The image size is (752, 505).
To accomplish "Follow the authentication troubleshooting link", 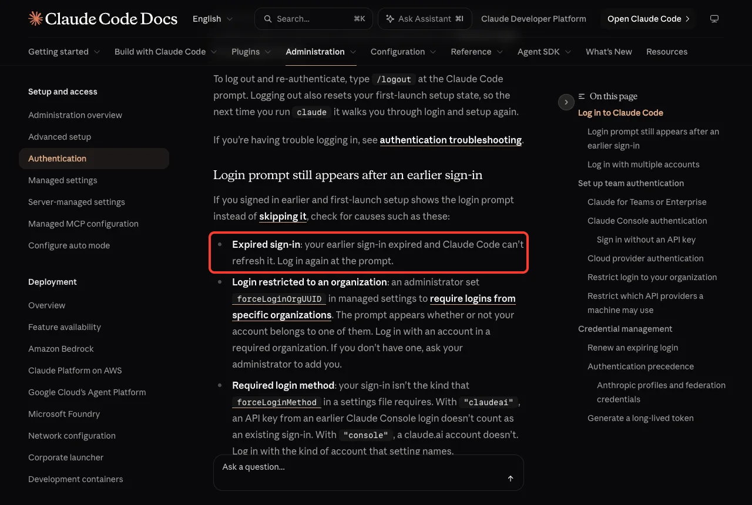I will [x=451, y=140].
